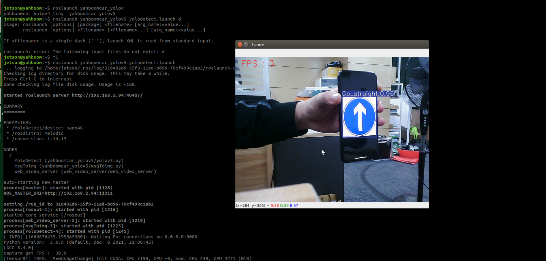Click the web_video_server node entry

pos(85,172)
